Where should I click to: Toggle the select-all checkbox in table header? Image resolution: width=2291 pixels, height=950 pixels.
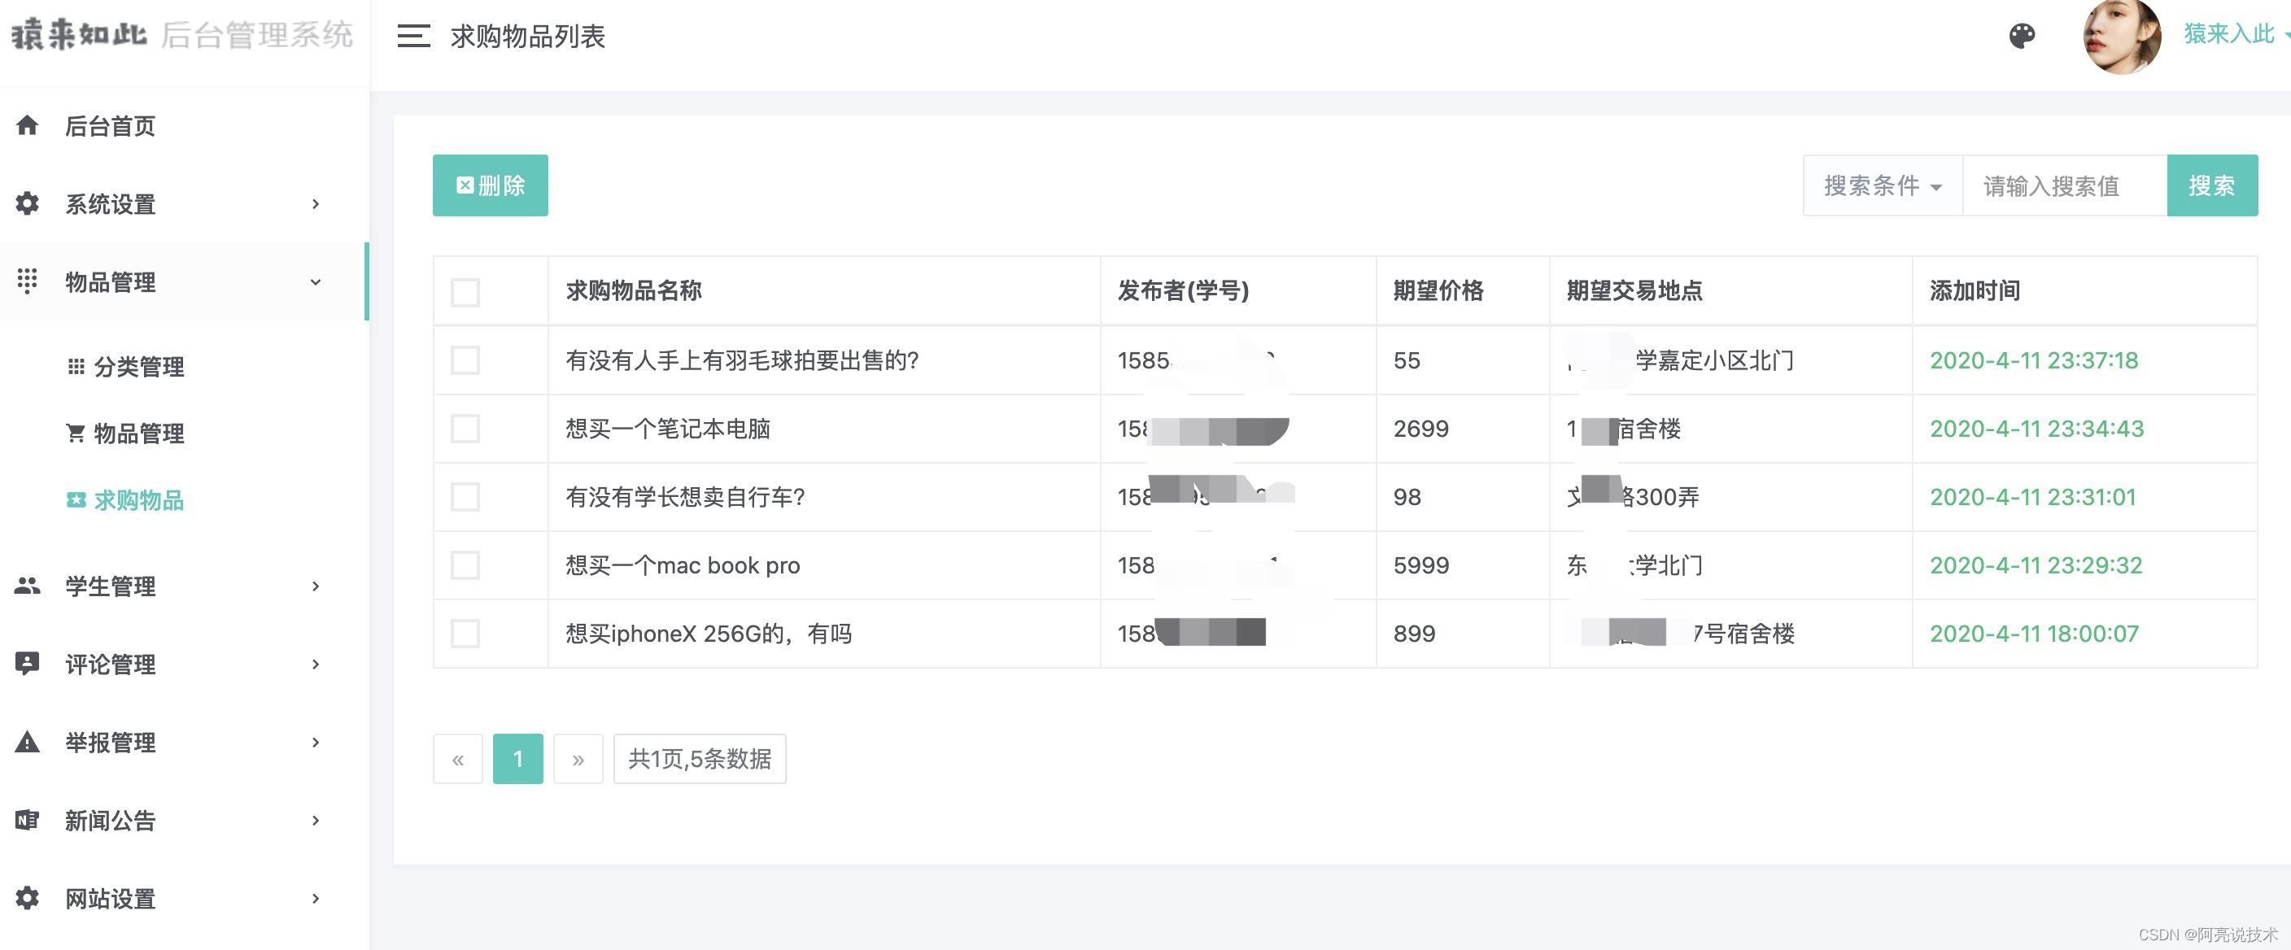[x=465, y=292]
